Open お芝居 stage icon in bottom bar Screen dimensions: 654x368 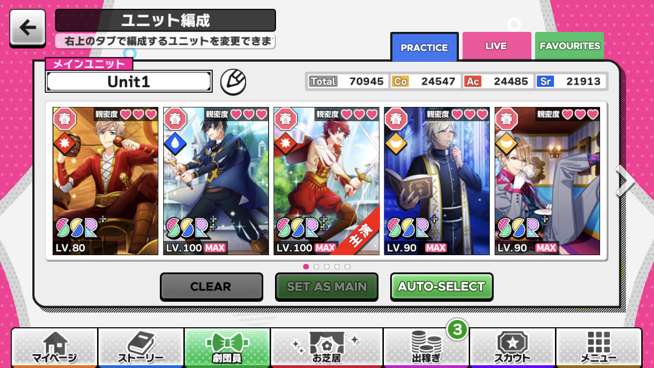tap(327, 348)
